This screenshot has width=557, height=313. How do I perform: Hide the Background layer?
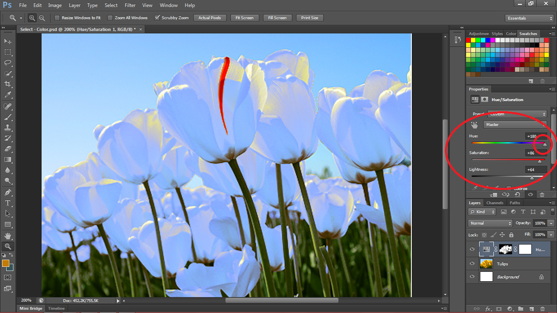(x=472, y=277)
